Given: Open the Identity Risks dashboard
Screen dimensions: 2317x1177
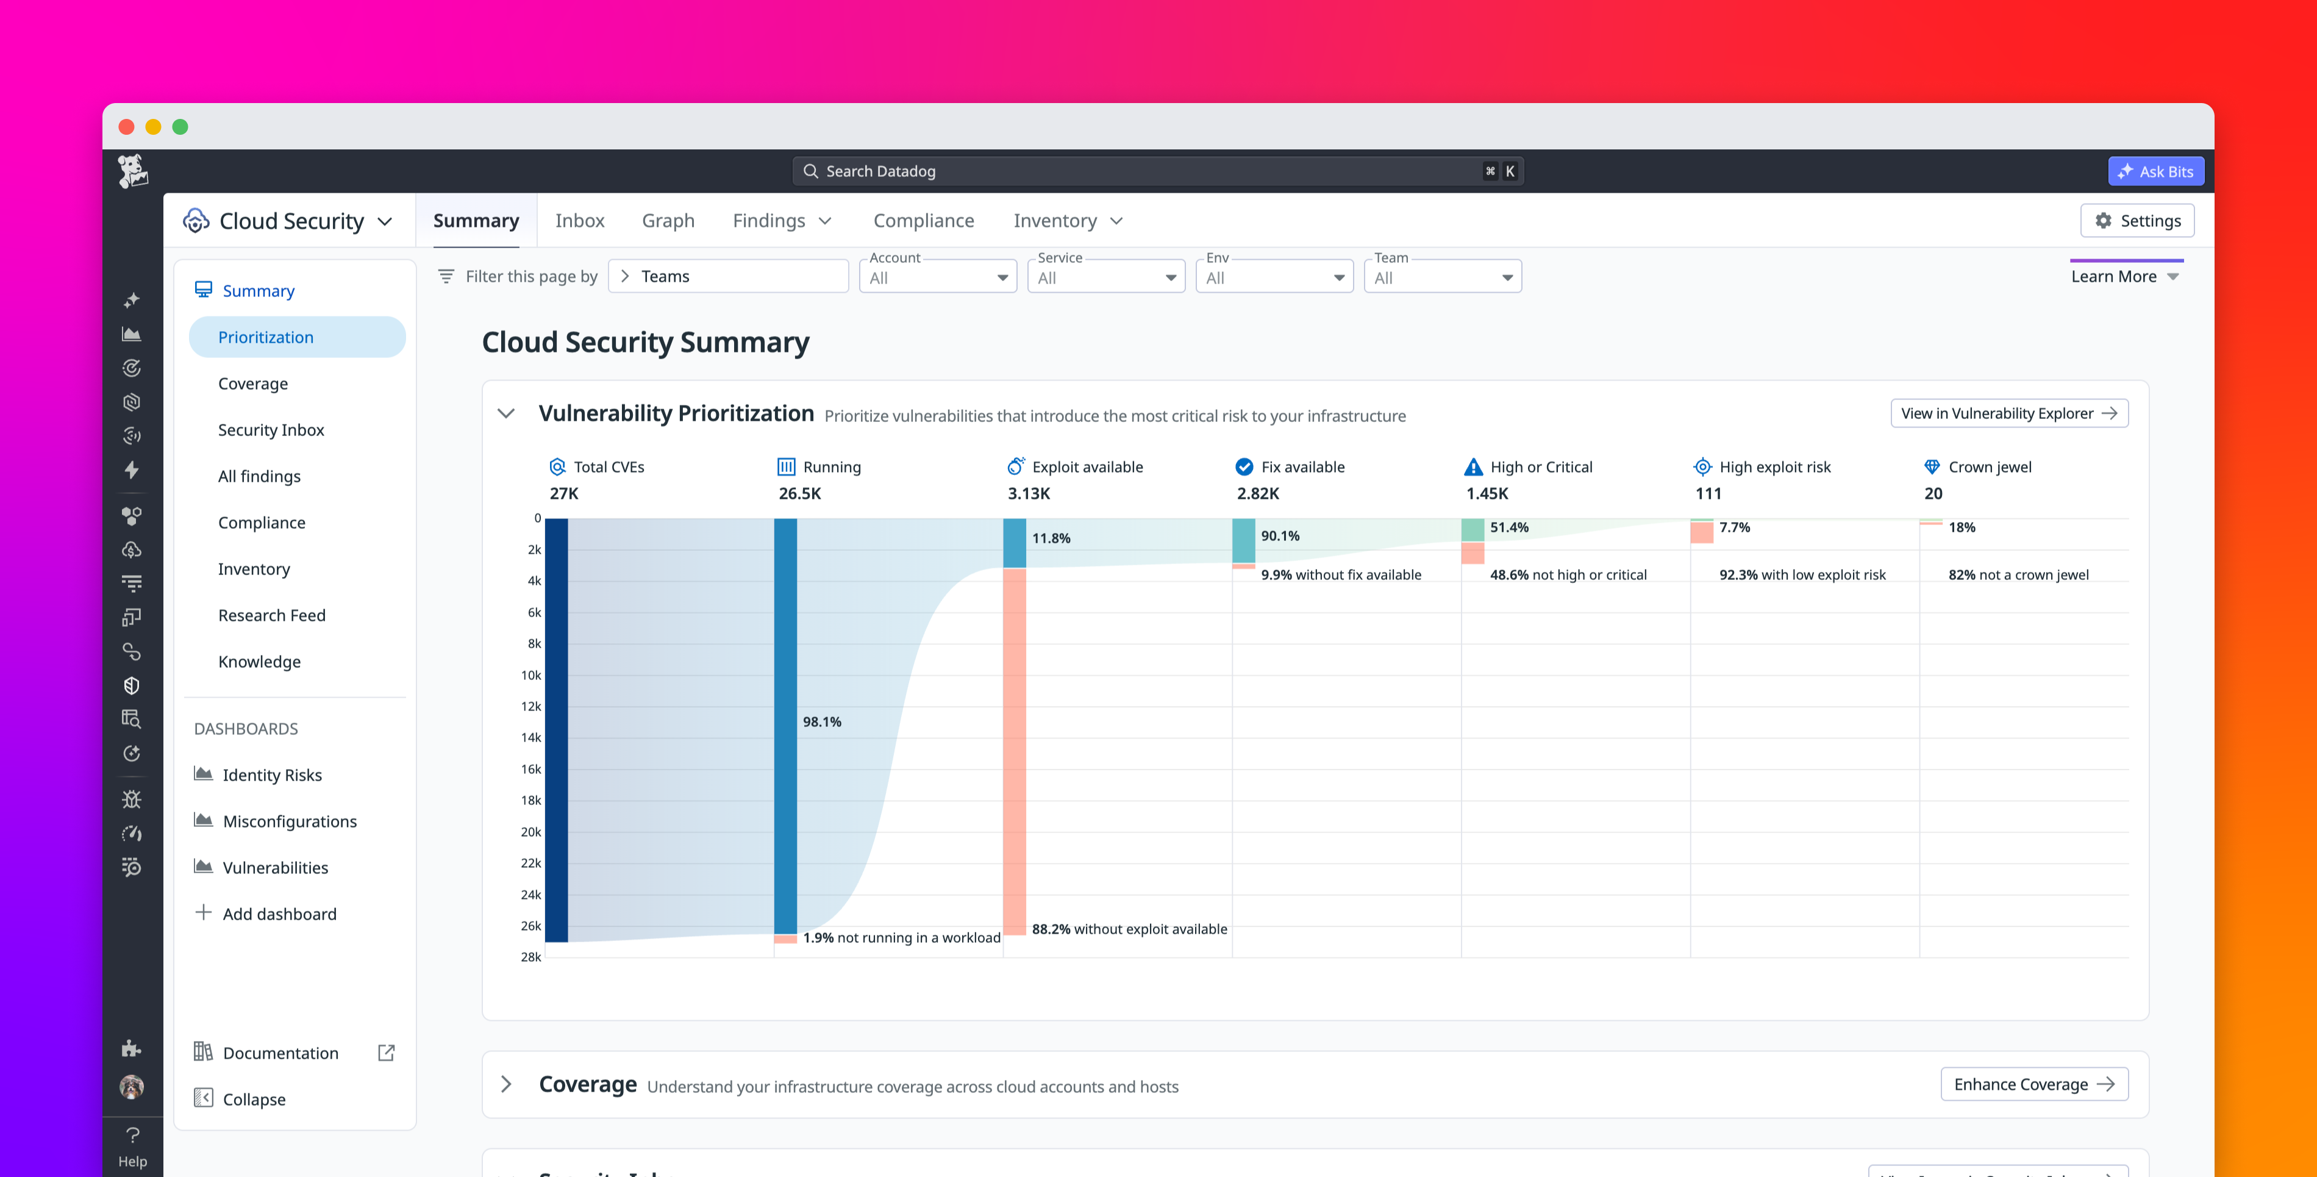Looking at the screenshot, I should (271, 775).
